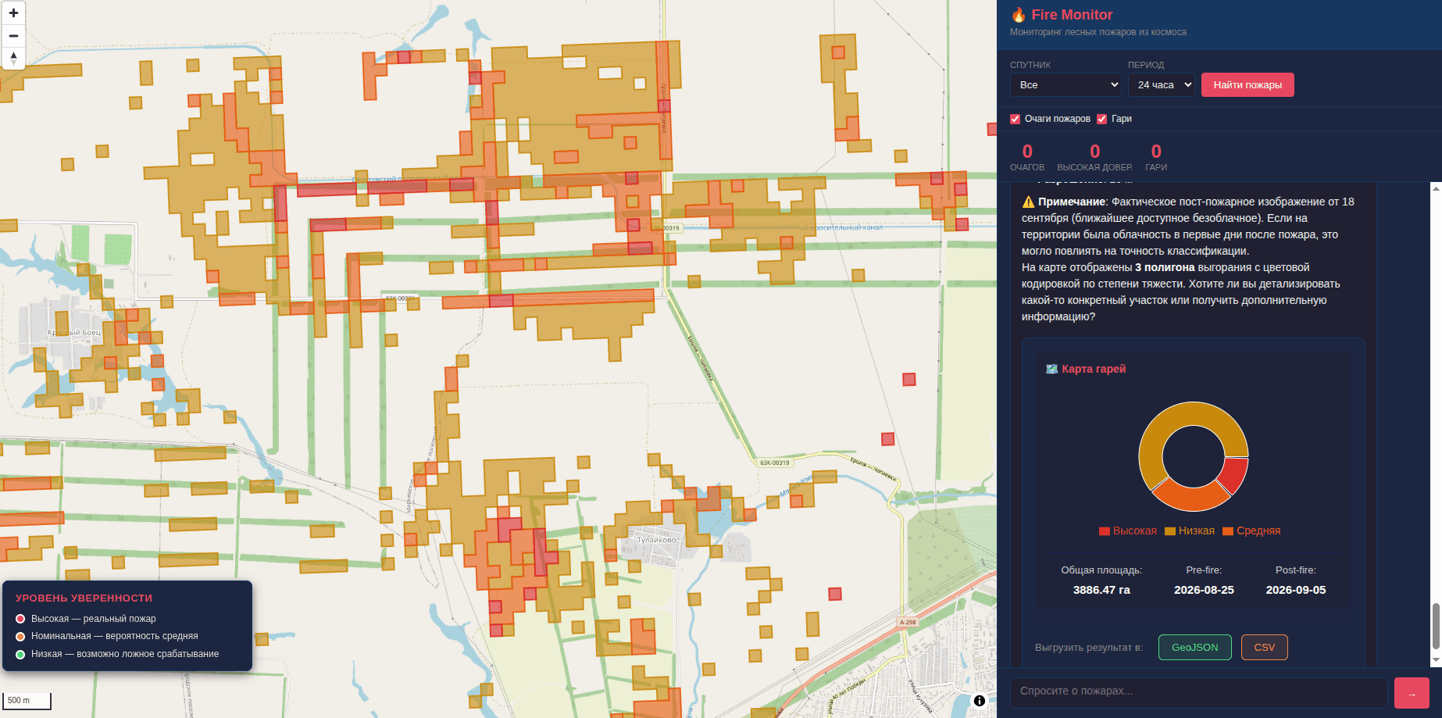
Task: Download results as GeoJSON
Action: 1194,647
